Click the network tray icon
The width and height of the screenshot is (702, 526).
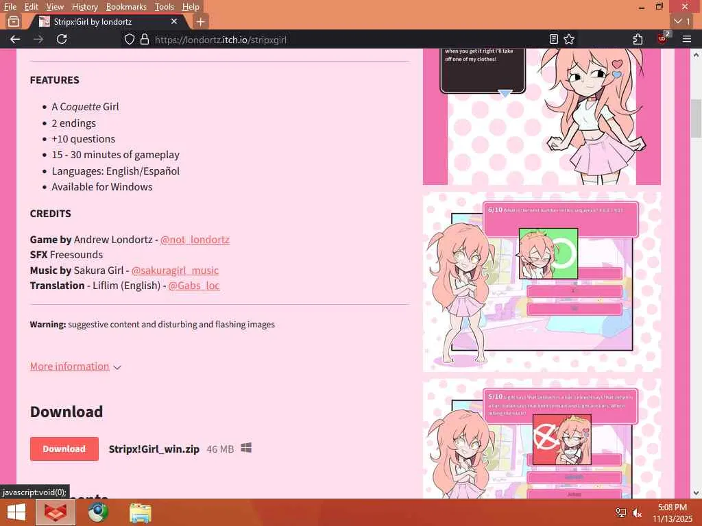coord(621,512)
